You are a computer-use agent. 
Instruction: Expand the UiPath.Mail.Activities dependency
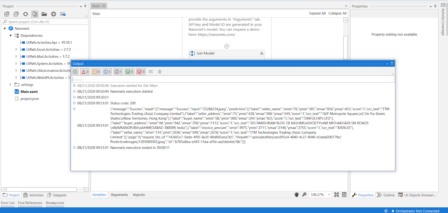tap(16, 56)
